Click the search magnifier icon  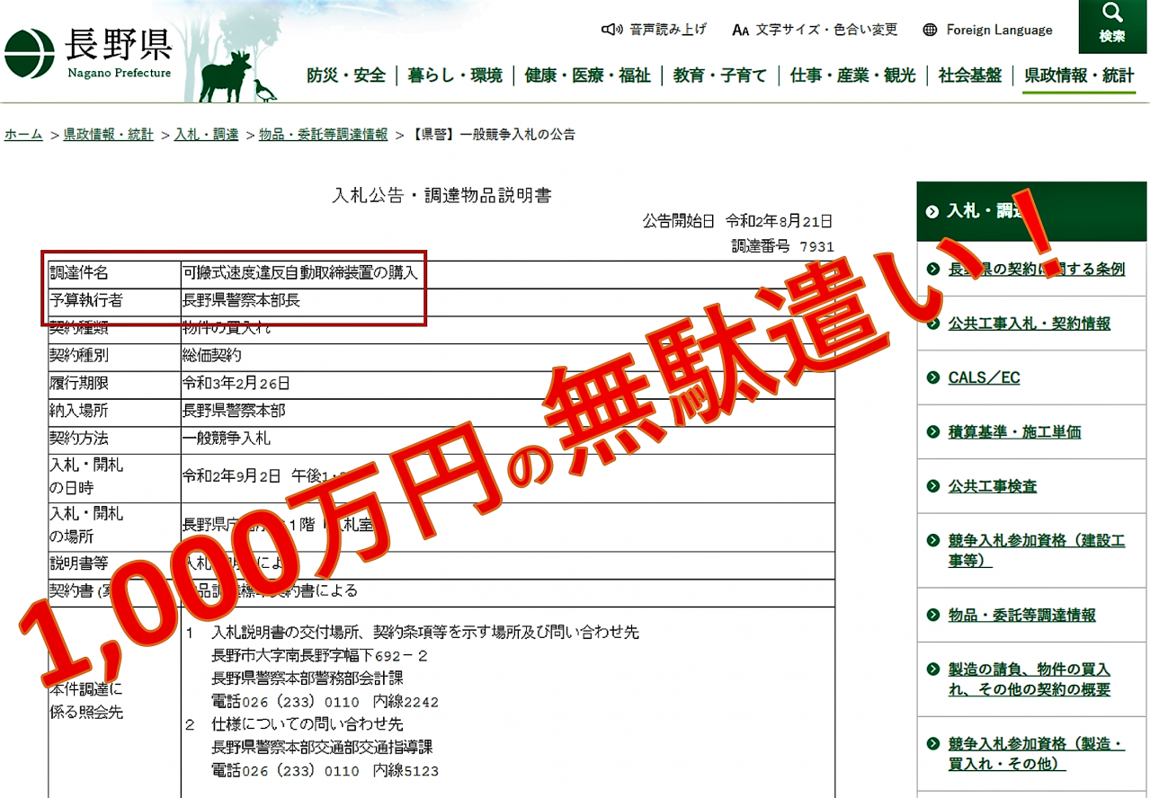pyautogui.click(x=1112, y=14)
